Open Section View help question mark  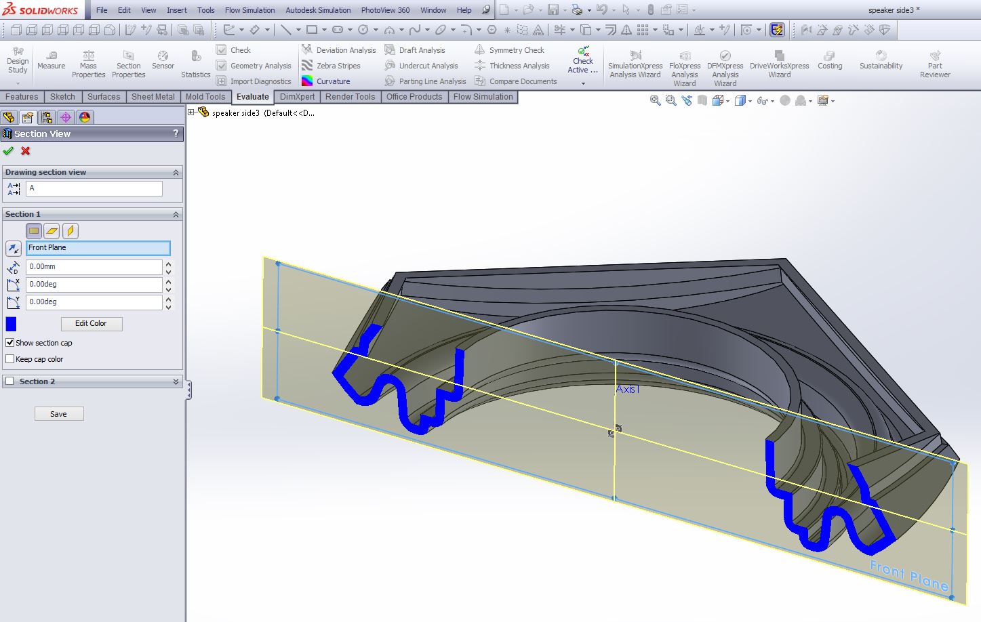click(176, 133)
